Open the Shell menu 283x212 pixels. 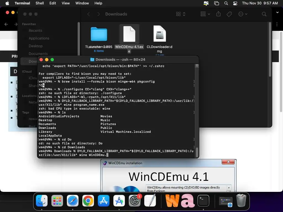pyautogui.click(x=40, y=3)
